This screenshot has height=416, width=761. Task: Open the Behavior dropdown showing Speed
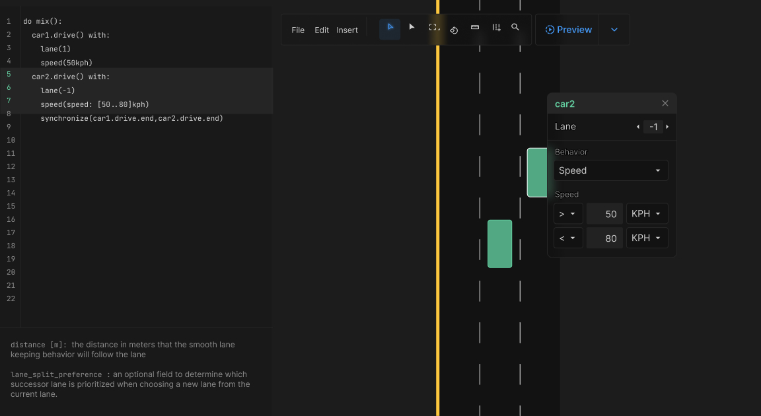click(x=610, y=170)
